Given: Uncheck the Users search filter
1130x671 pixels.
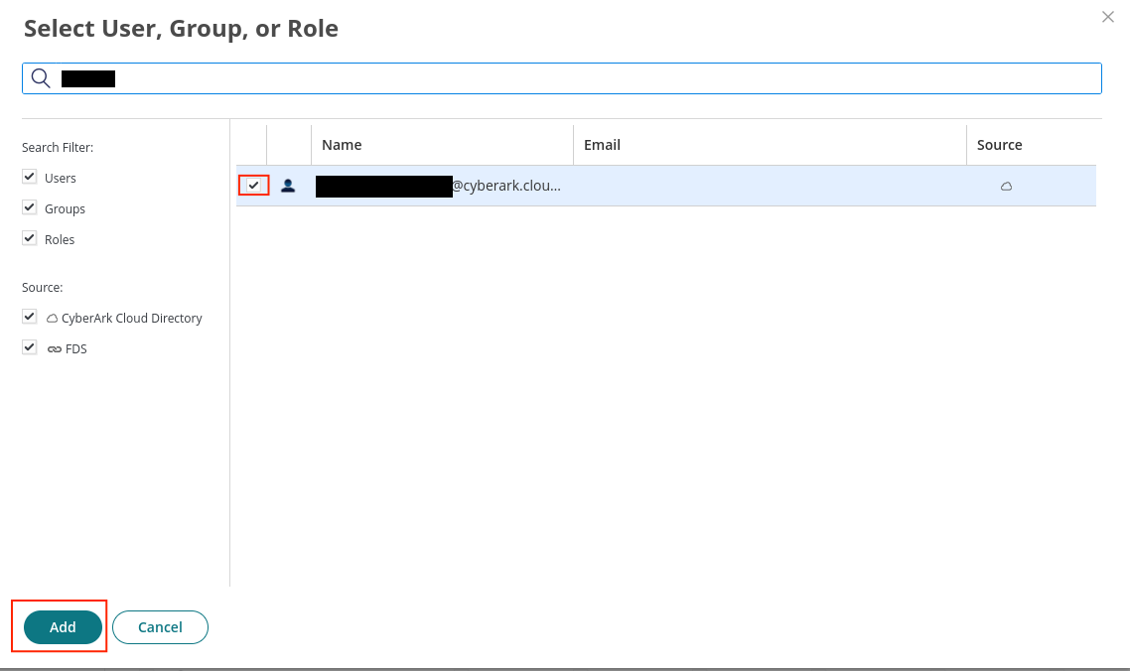Looking at the screenshot, I should click(x=30, y=177).
